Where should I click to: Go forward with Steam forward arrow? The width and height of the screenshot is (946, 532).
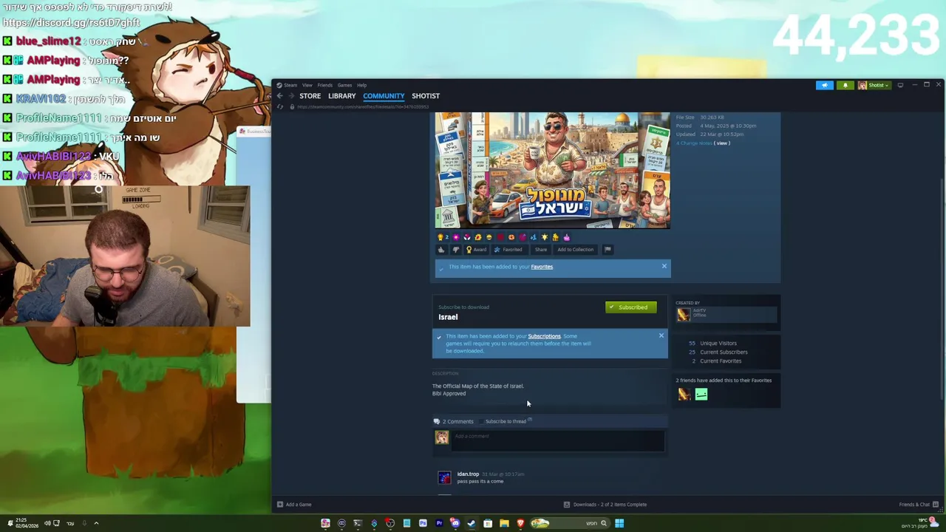click(x=290, y=96)
